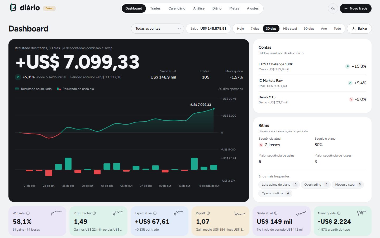Open the Demo MT5 account row
380x238 pixels.
(312, 100)
